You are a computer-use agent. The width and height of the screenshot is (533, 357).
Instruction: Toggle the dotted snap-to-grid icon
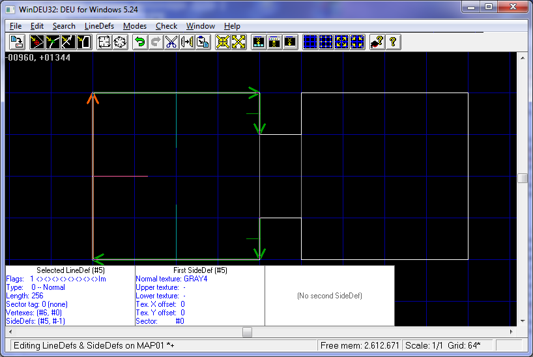point(326,42)
